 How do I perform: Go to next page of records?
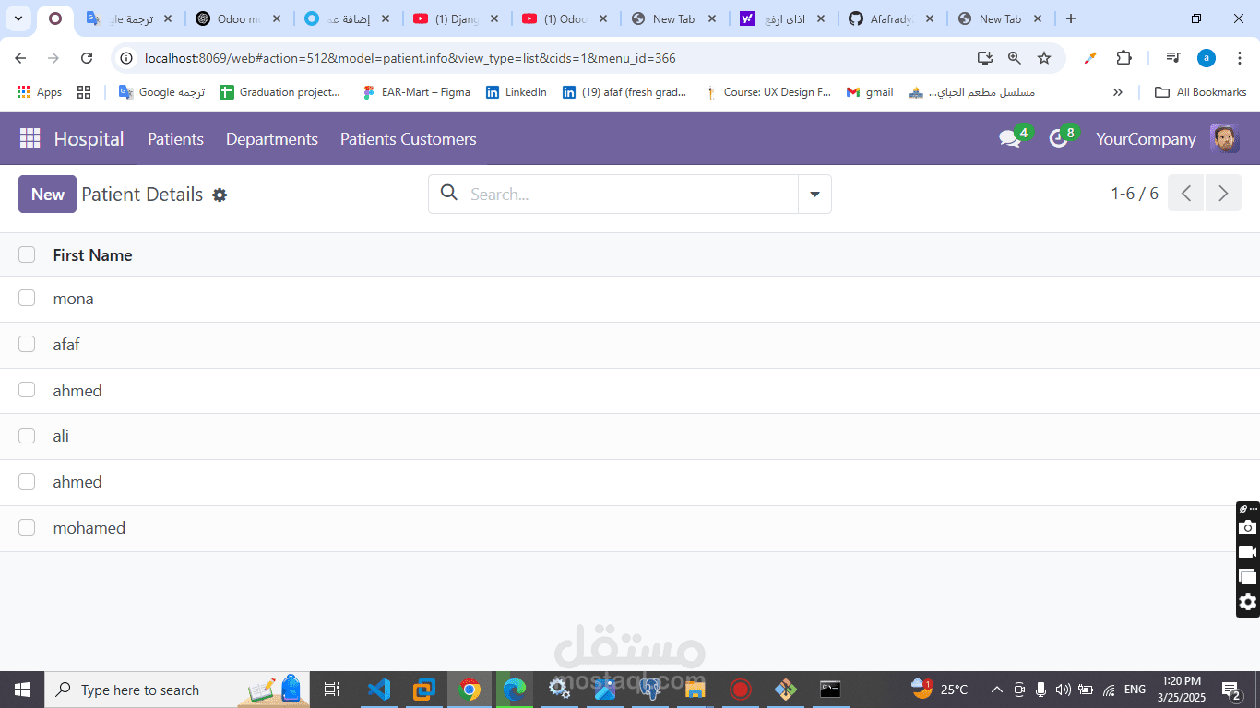pos(1223,193)
